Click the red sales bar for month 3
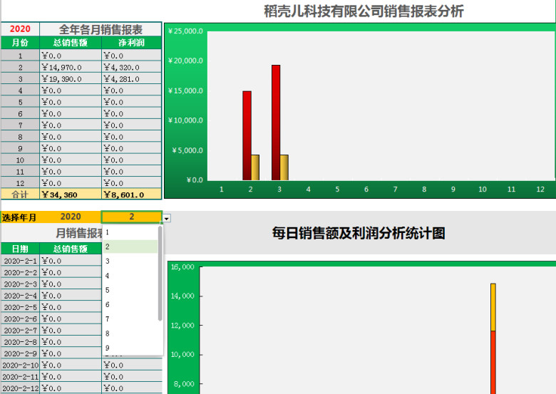Viewport: 556px width, 394px height. point(276,123)
